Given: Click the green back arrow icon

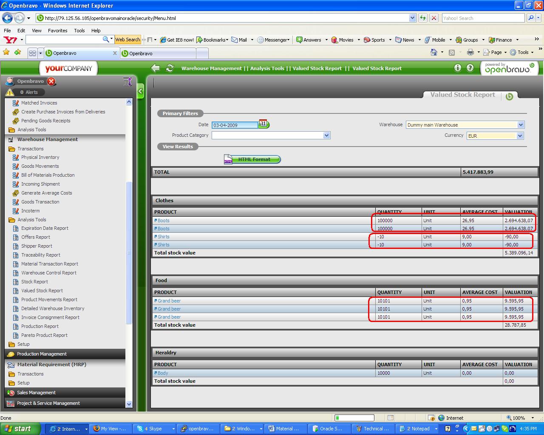Looking at the screenshot, I should coord(156,68).
